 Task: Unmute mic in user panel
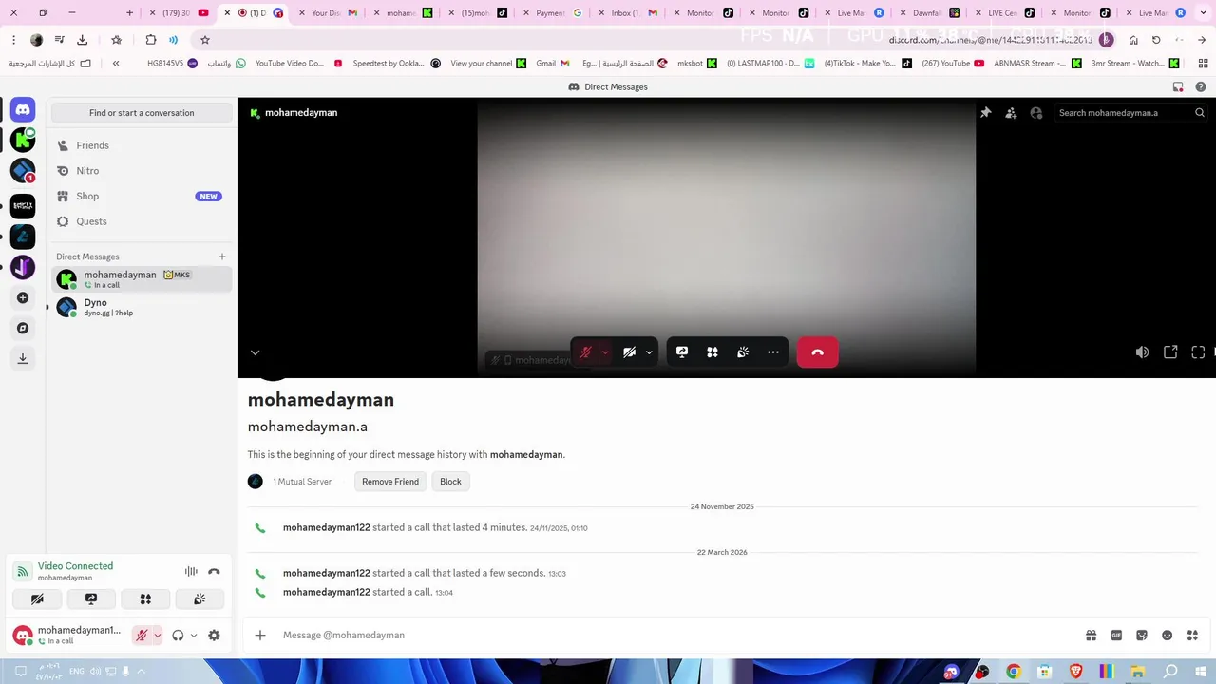[142, 636]
